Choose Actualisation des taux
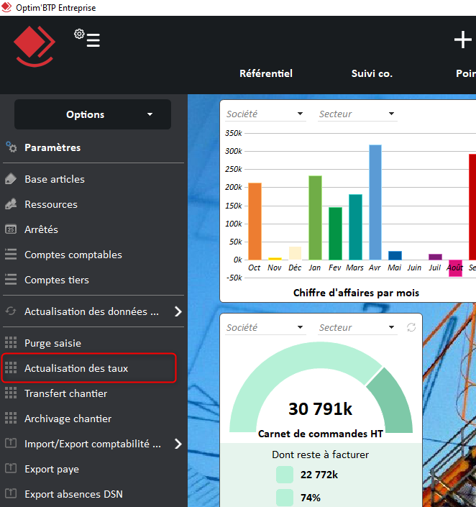The image size is (476, 507). 89,368
